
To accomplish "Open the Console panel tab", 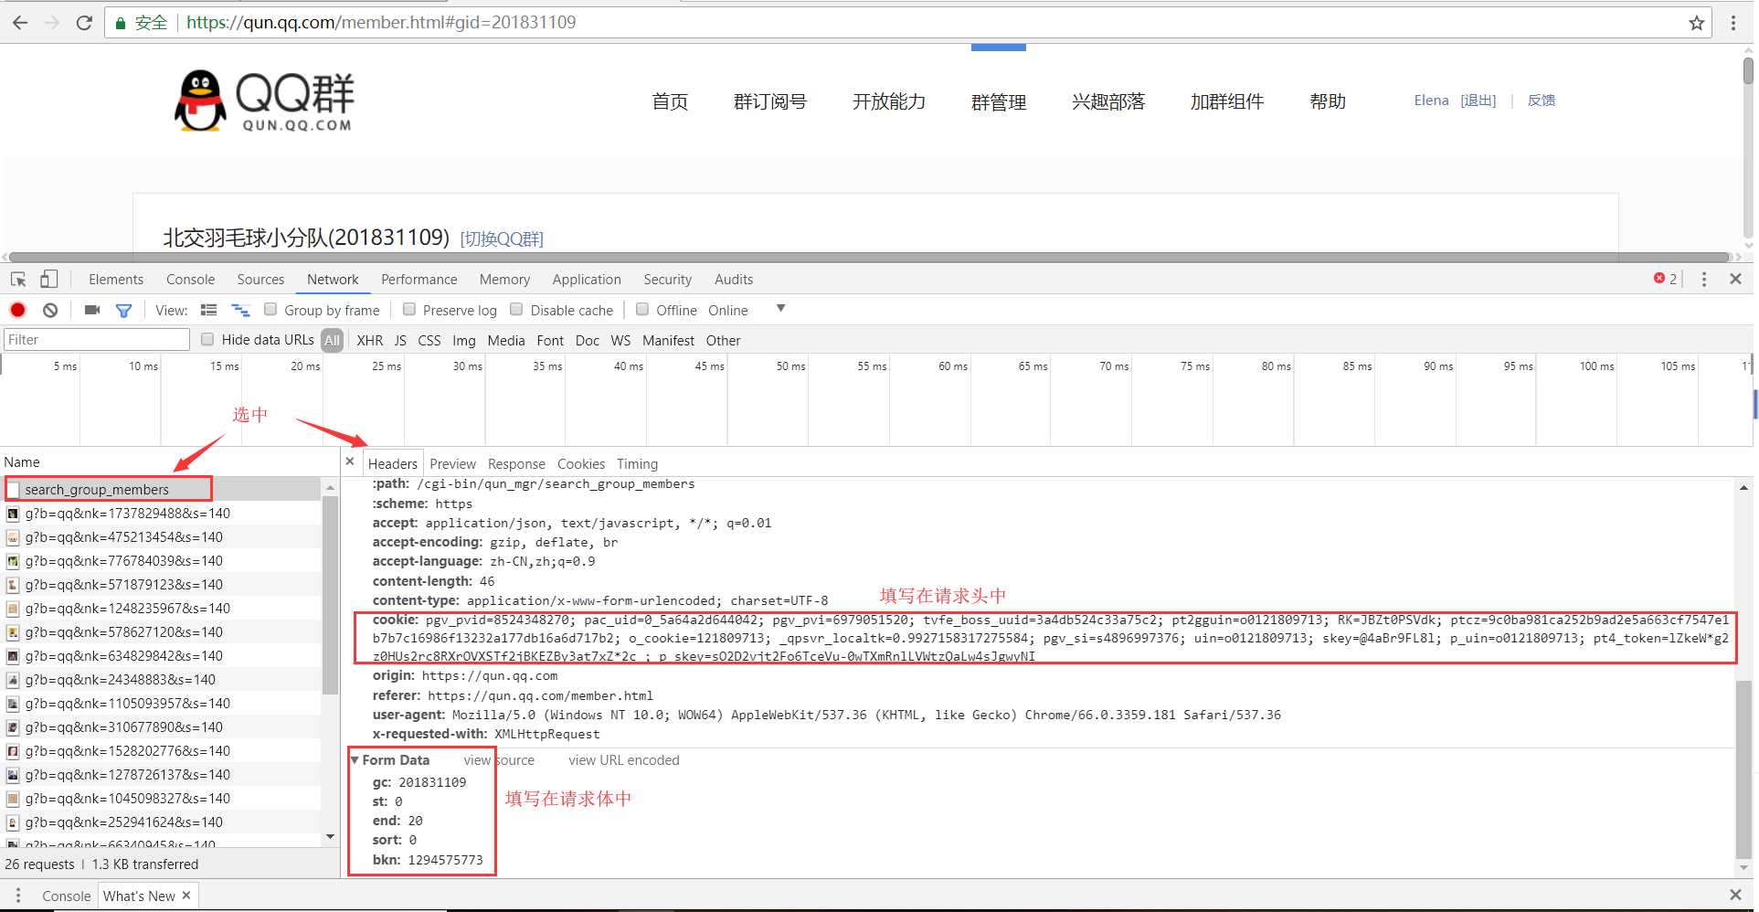I will [x=191, y=279].
